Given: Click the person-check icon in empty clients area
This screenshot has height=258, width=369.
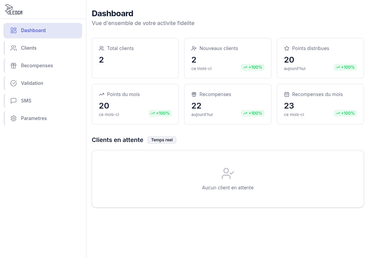Looking at the screenshot, I should click(227, 173).
